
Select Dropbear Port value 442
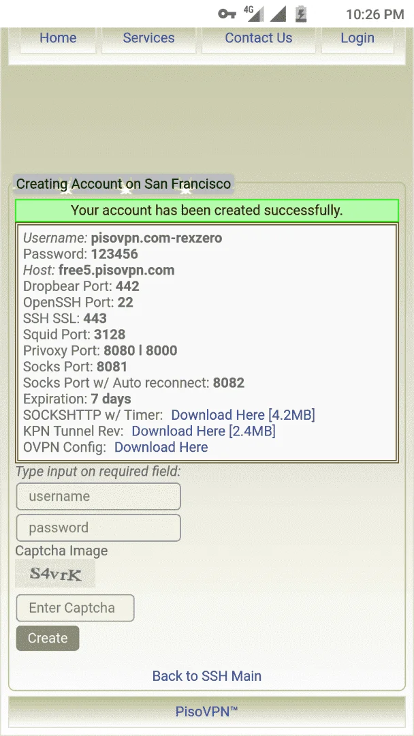tap(127, 286)
